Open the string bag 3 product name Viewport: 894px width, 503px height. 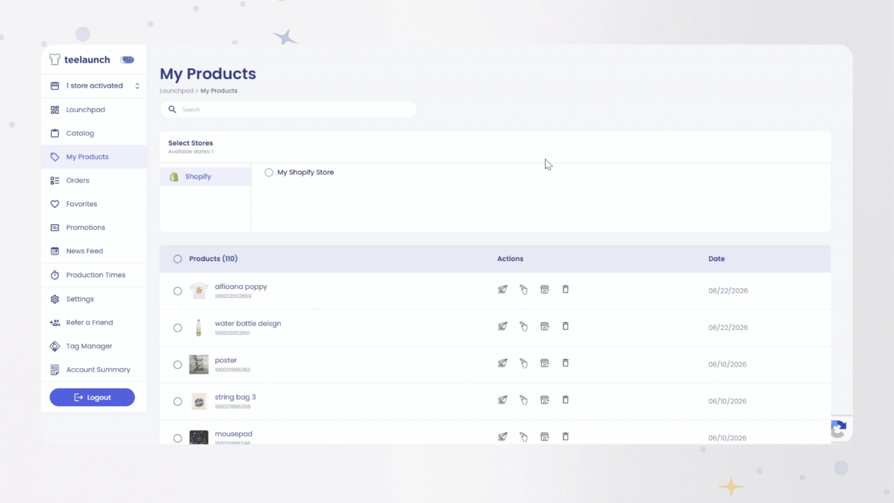[235, 397]
